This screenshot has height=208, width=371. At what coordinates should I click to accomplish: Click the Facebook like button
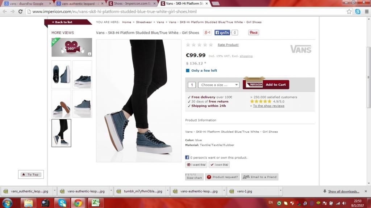(x=222, y=33)
